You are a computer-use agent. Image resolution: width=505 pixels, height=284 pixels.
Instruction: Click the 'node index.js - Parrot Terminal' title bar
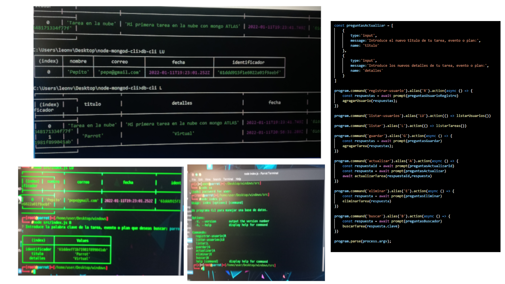click(261, 174)
